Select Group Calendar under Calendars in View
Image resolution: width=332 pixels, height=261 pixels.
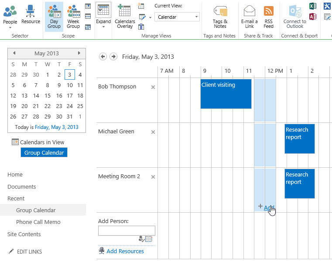[44, 153]
